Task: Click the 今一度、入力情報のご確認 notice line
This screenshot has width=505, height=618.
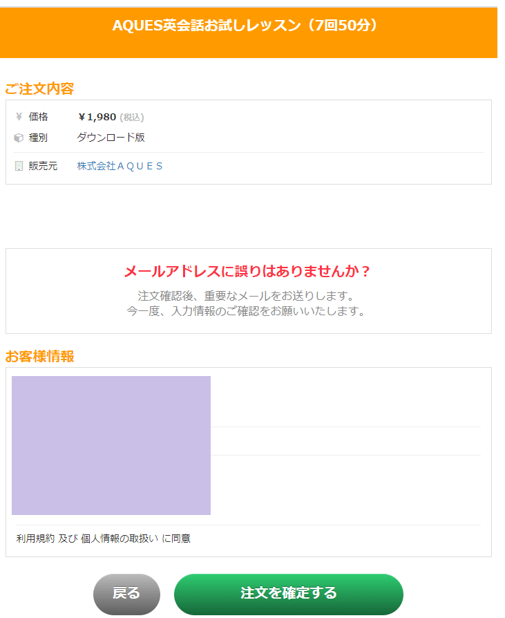Action: click(x=246, y=311)
